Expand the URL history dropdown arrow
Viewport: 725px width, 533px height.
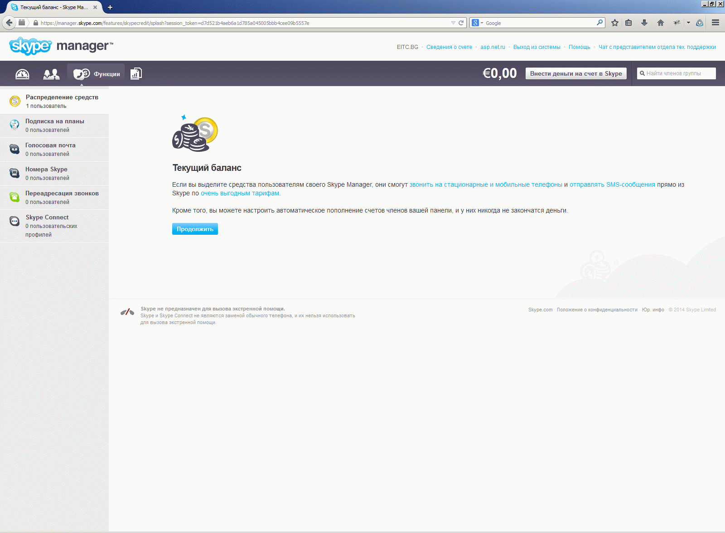(453, 23)
